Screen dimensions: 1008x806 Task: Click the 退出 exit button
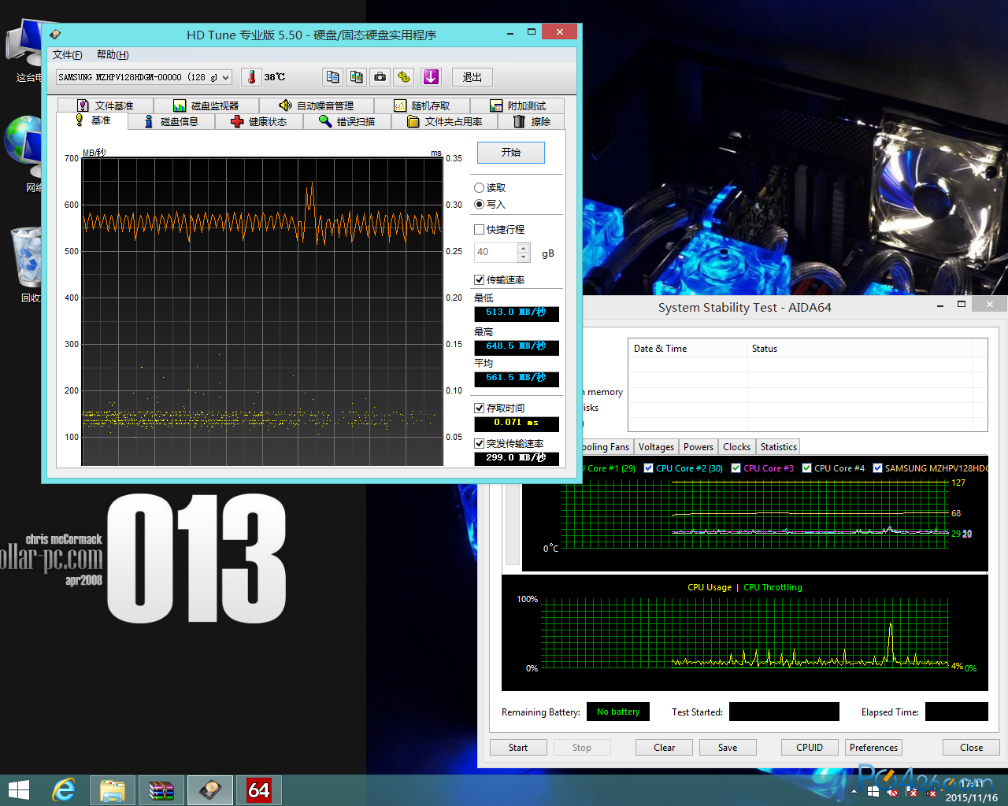click(x=472, y=77)
